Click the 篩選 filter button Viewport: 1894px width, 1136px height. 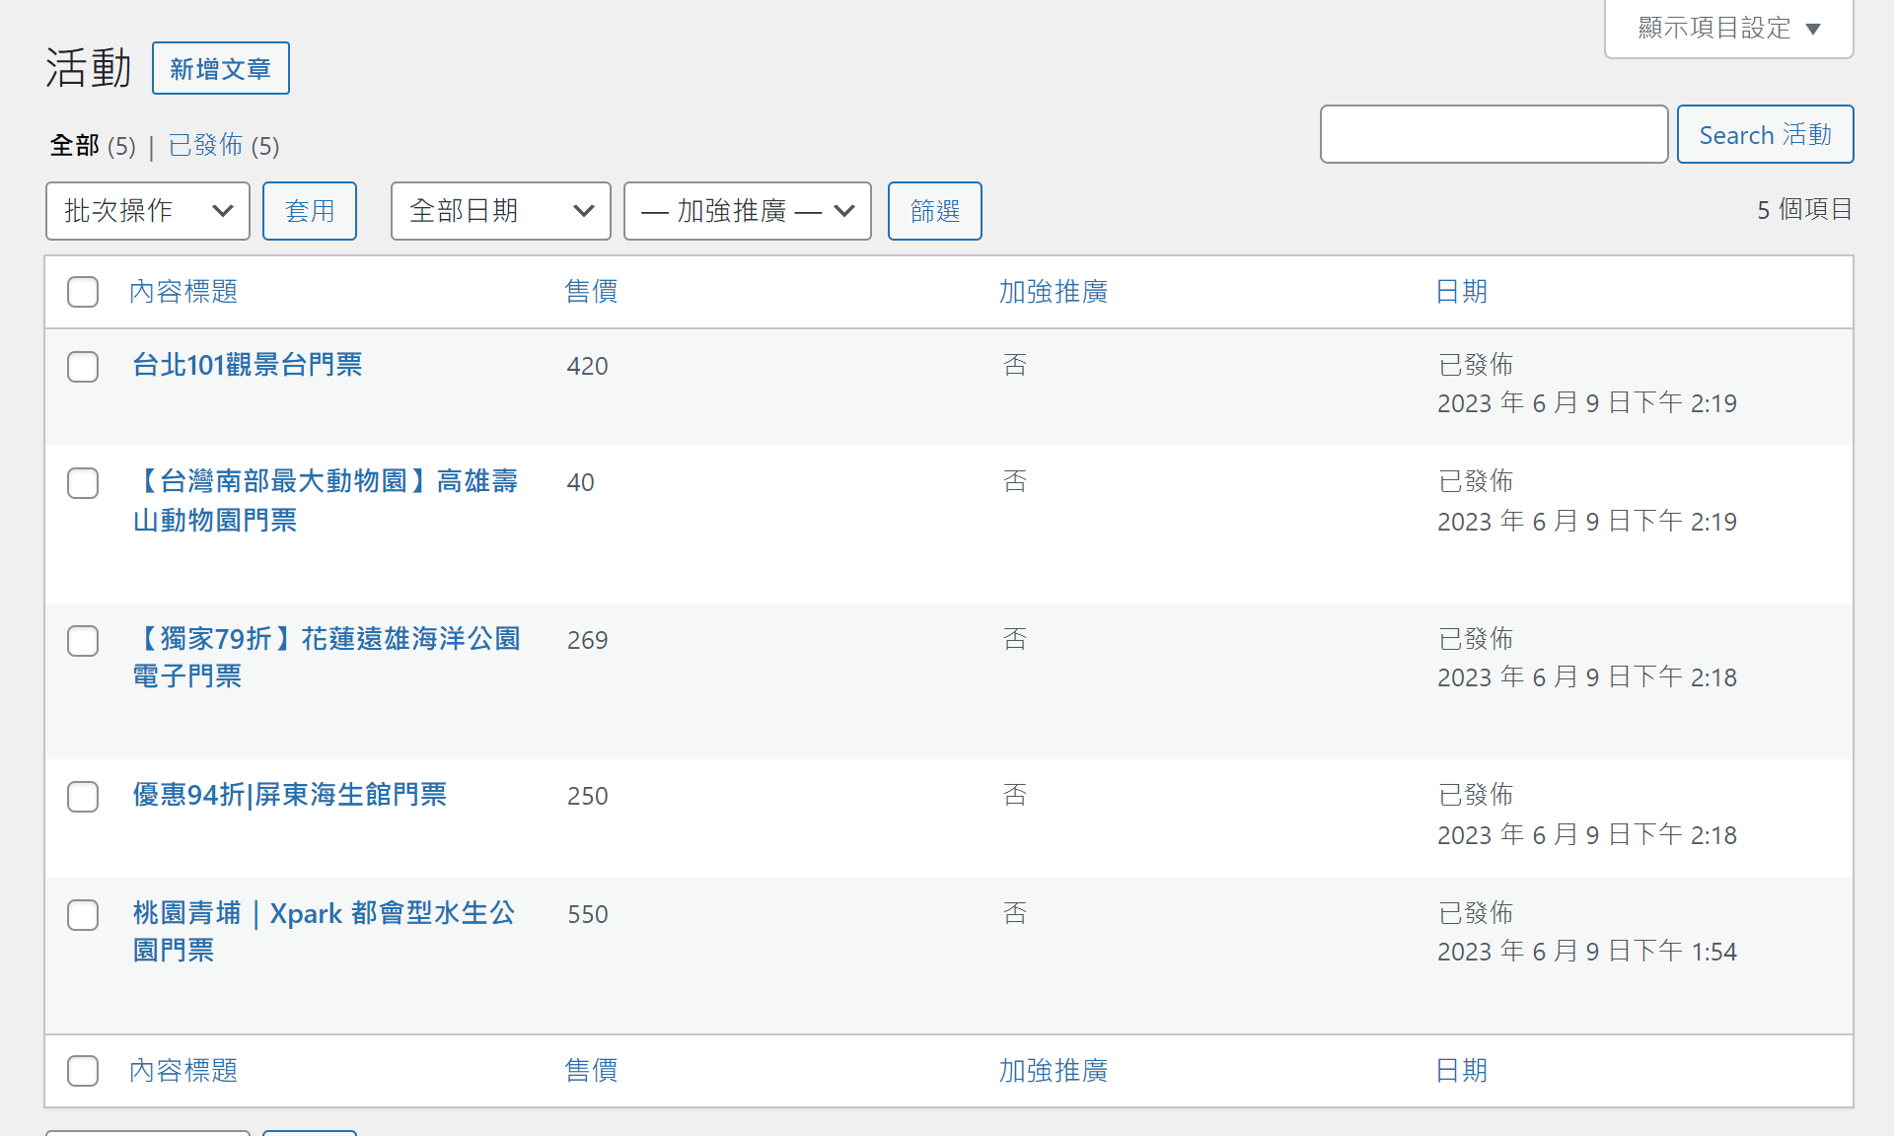(x=934, y=211)
